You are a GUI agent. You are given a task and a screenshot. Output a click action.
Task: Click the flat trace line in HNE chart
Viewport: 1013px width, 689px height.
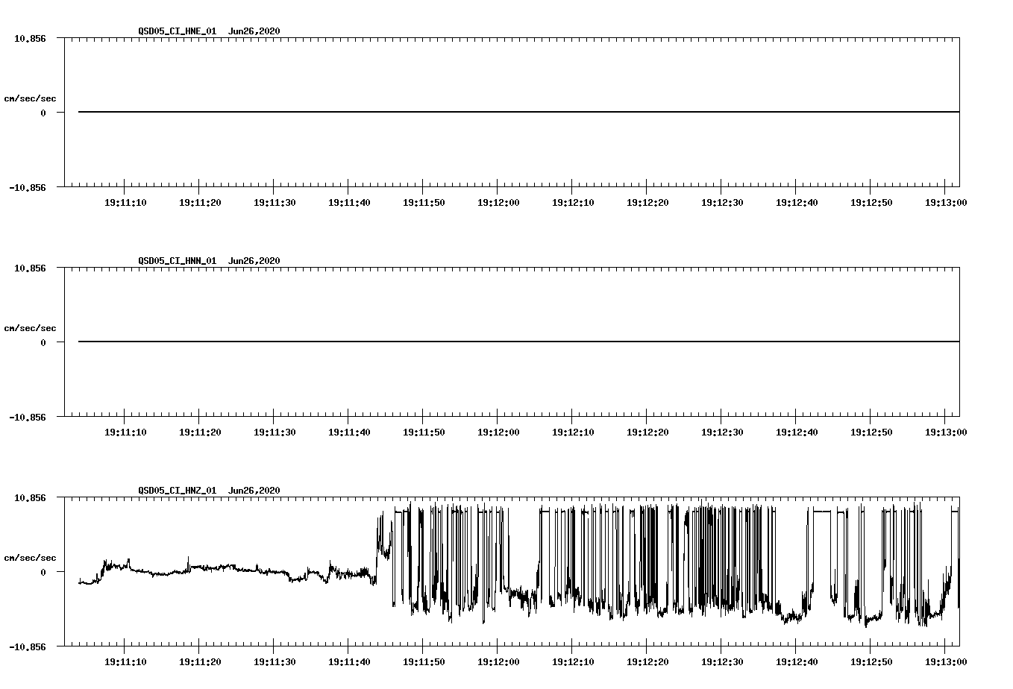click(518, 112)
